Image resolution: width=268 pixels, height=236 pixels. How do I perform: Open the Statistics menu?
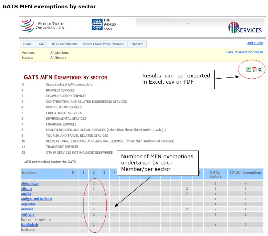tap(137, 44)
